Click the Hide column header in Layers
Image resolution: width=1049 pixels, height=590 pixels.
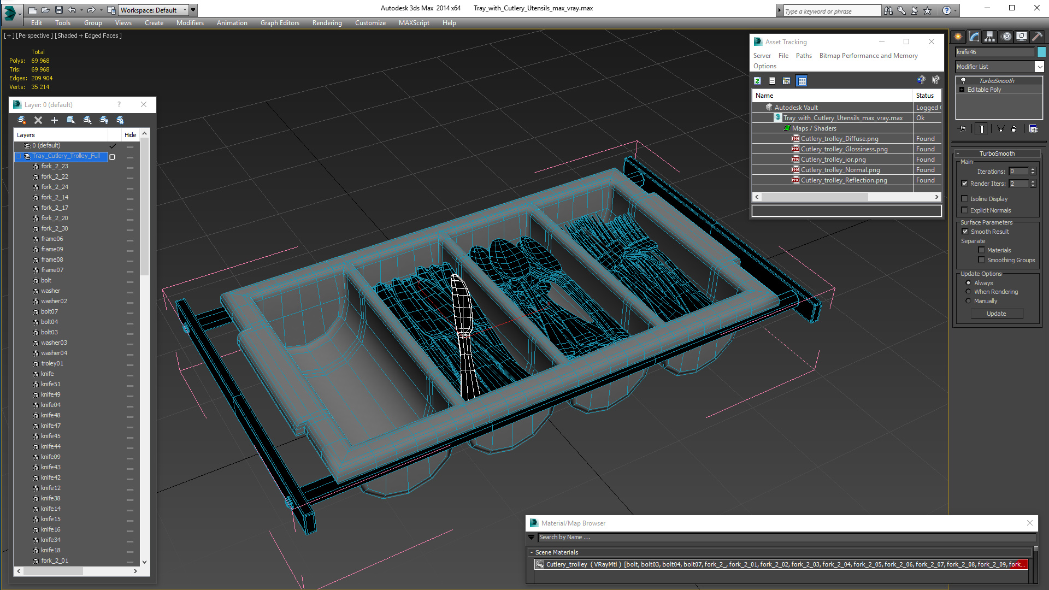tap(130, 135)
